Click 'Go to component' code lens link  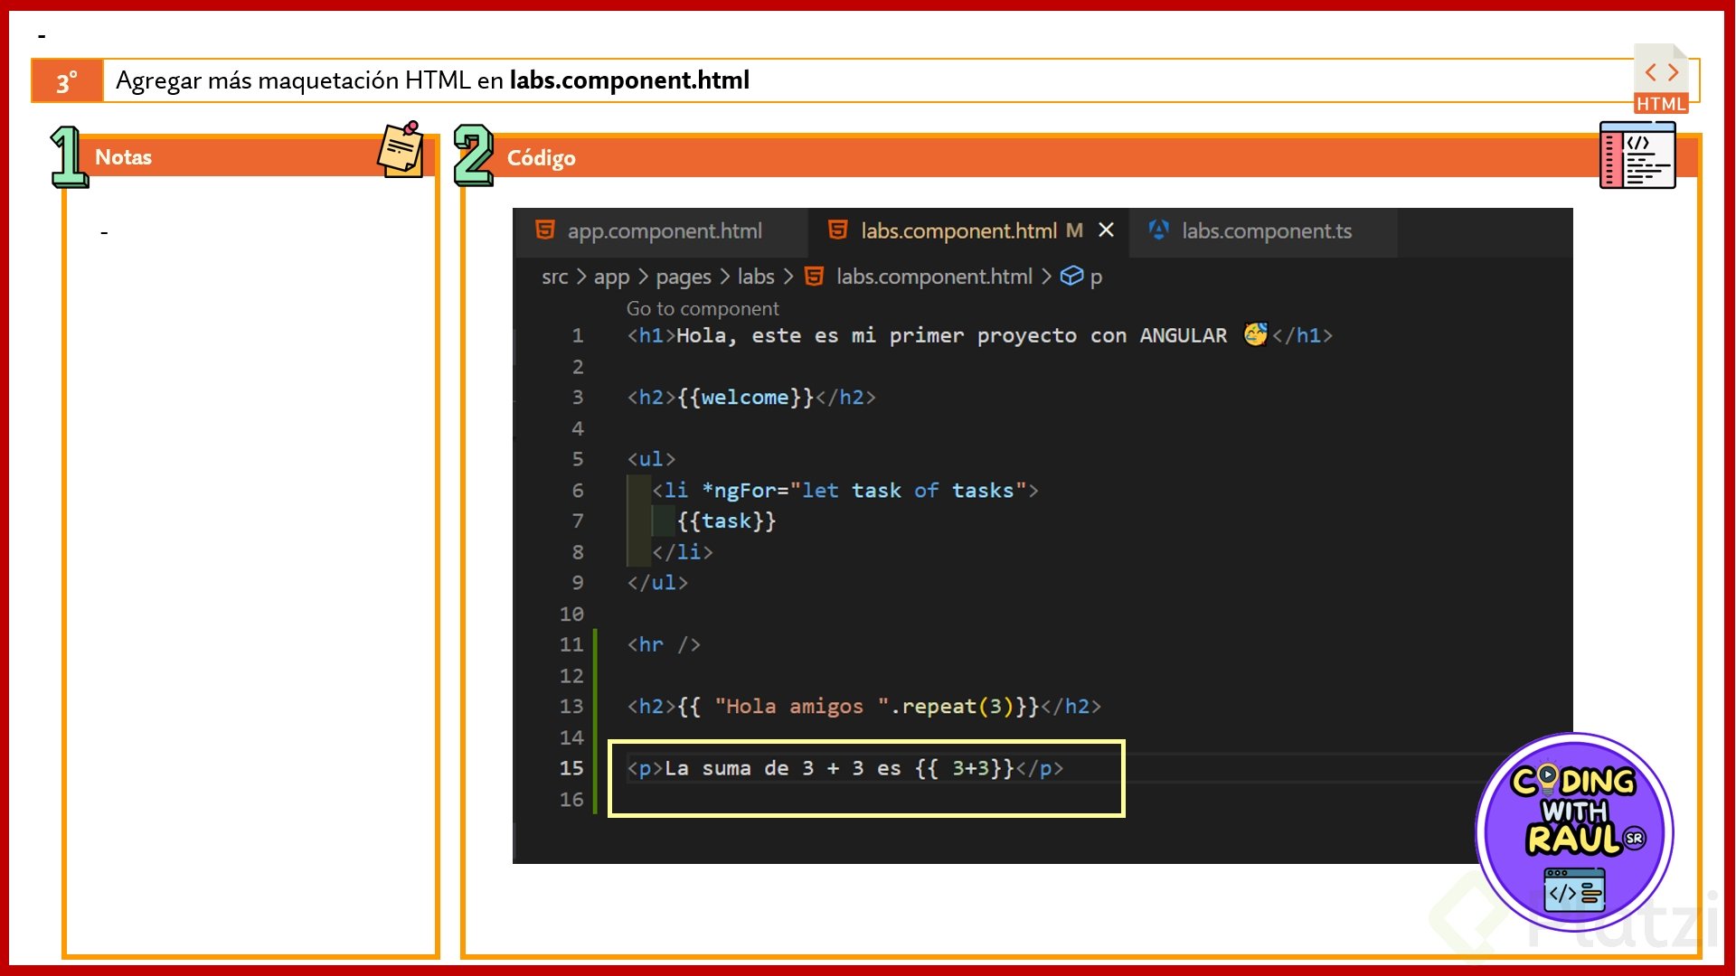[702, 309]
